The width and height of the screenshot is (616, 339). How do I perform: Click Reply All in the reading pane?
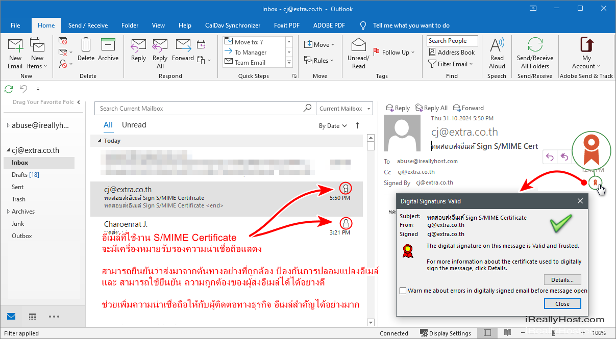tap(431, 108)
